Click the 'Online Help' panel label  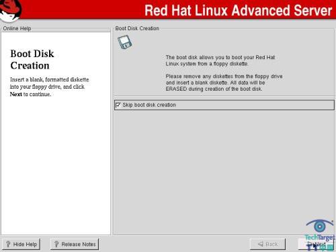point(17,28)
